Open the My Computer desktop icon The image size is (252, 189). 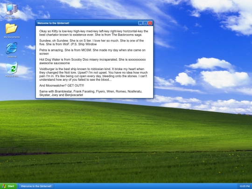[12, 11]
